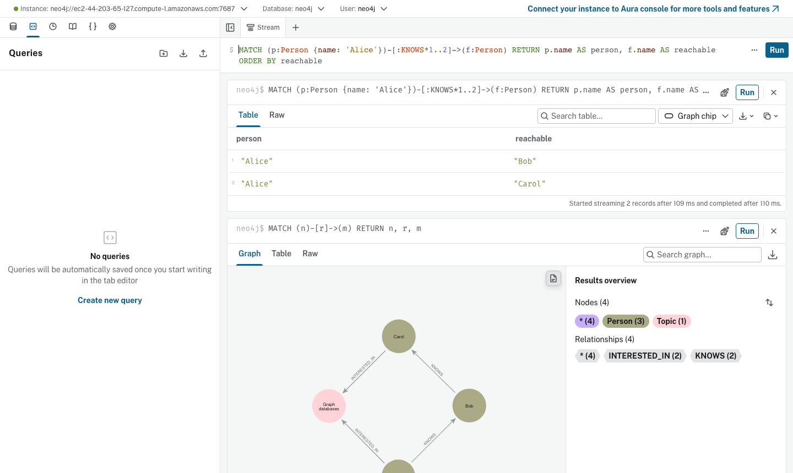Re-run the MATCH (n)-[r]->(m) query
This screenshot has height=473, width=793.
click(x=747, y=231)
